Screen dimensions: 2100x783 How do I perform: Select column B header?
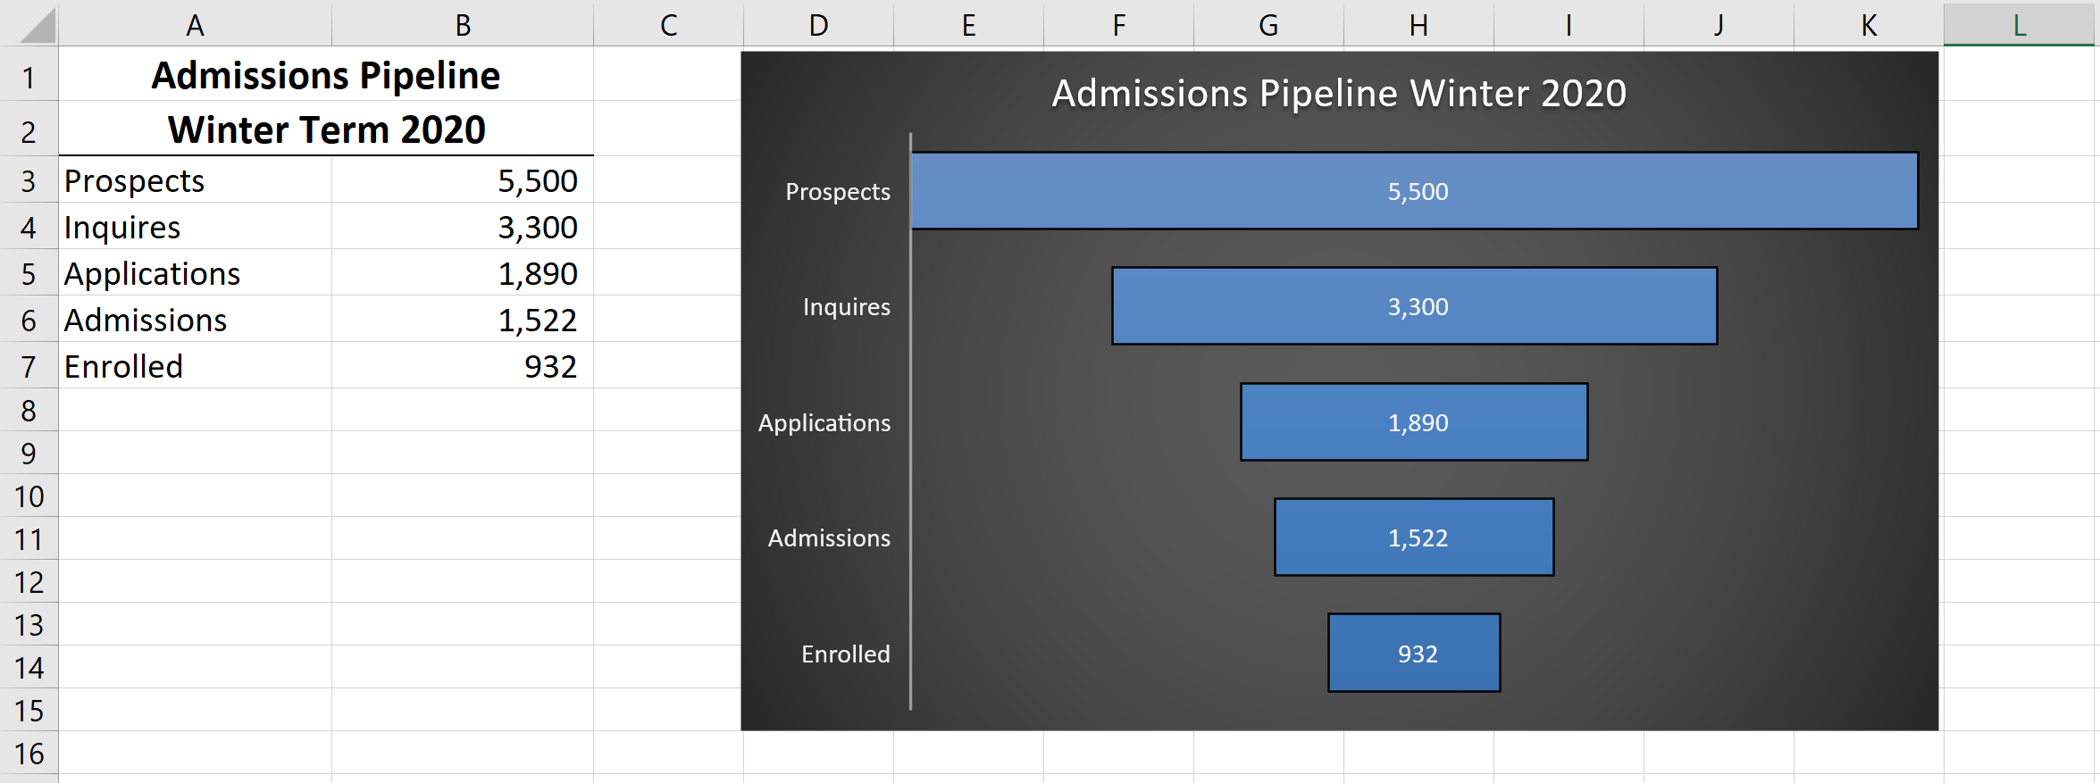pyautogui.click(x=463, y=24)
